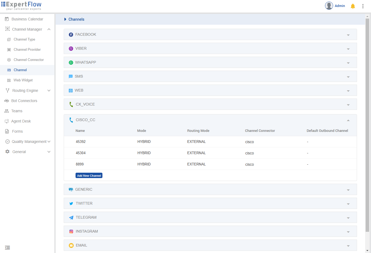This screenshot has width=371, height=253.
Task: Expand the VIBER channel section
Action: click(x=348, y=49)
